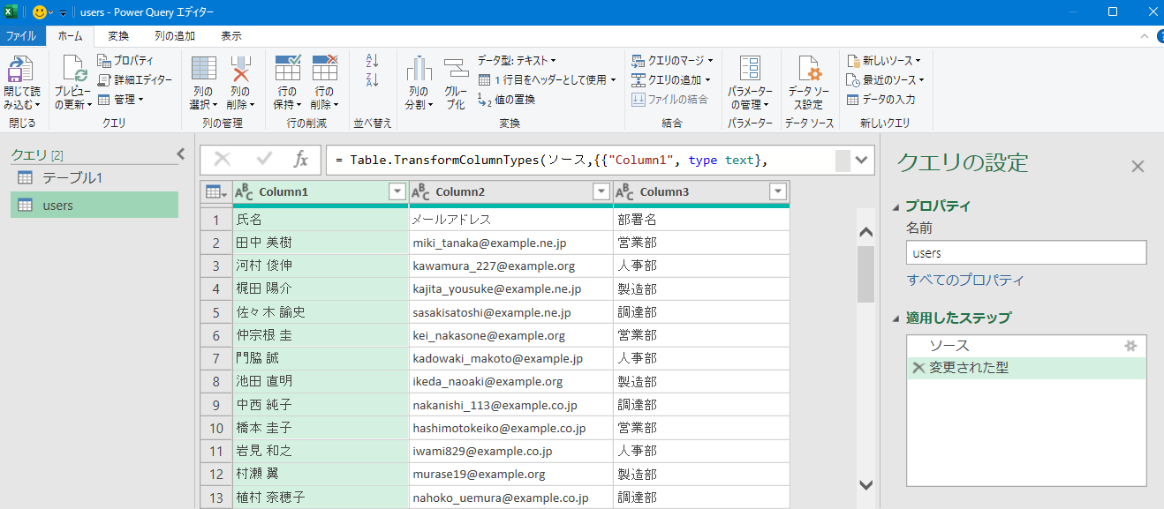Click the fx formula icon

301,160
